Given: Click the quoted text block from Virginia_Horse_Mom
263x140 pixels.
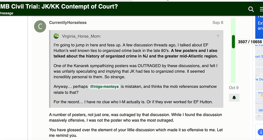Looking at the screenshot, I should [136, 69].
